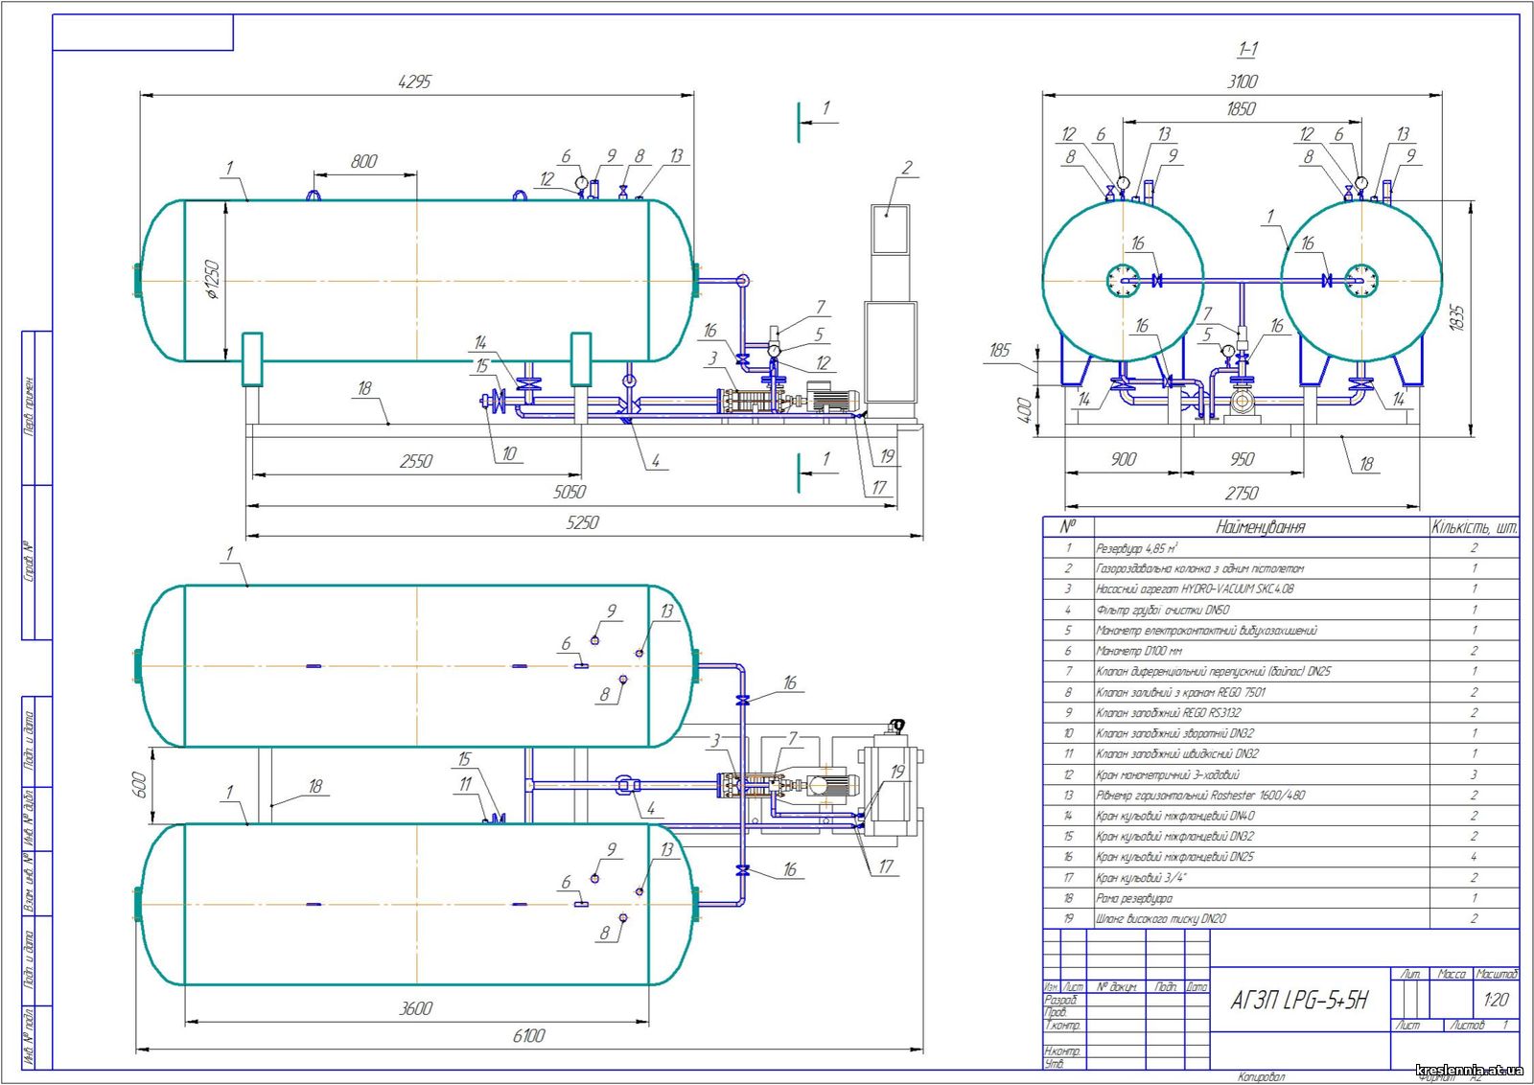Click the 3100 width dimension in section view

pos(1242,82)
